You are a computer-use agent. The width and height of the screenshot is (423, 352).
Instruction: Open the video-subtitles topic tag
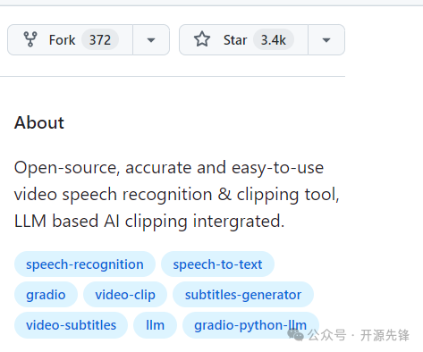tap(71, 325)
